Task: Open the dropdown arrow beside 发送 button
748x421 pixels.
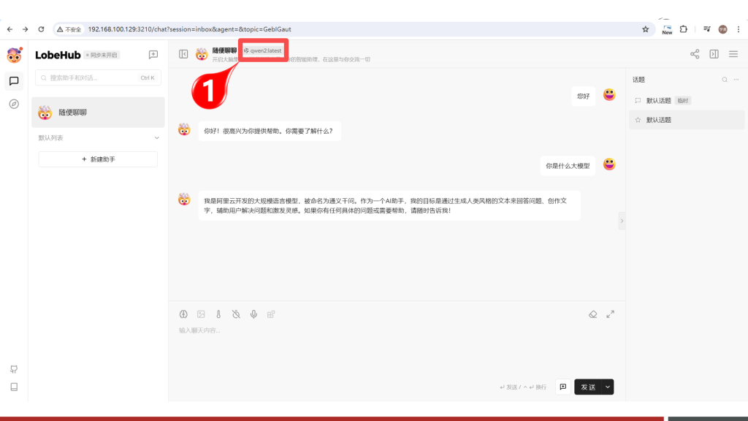Action: tap(608, 387)
